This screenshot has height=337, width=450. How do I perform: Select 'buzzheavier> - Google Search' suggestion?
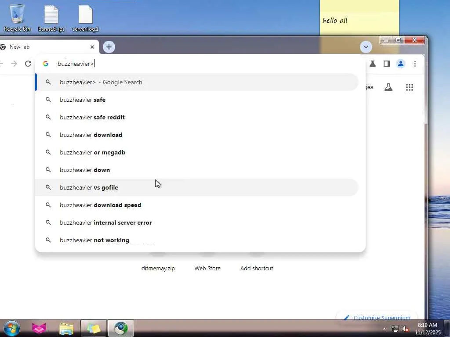pyautogui.click(x=197, y=82)
